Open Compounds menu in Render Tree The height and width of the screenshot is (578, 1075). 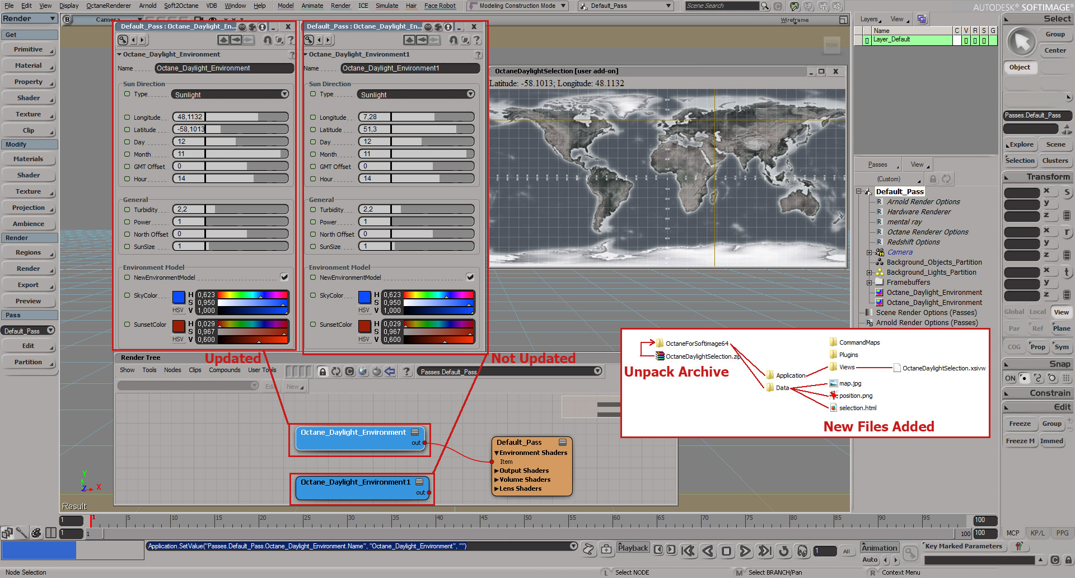coord(225,370)
